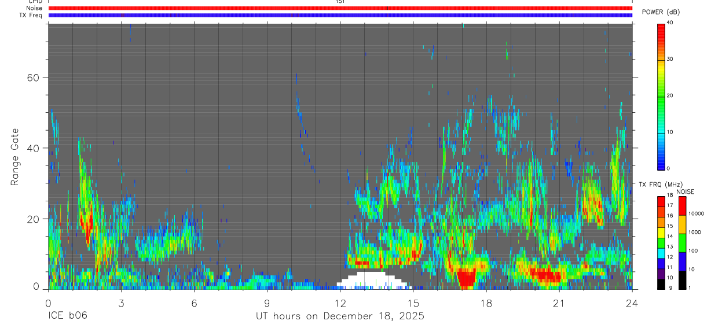The image size is (711, 328).
Task: Click the 3 tick on UT hours axis
Action: coord(121,303)
